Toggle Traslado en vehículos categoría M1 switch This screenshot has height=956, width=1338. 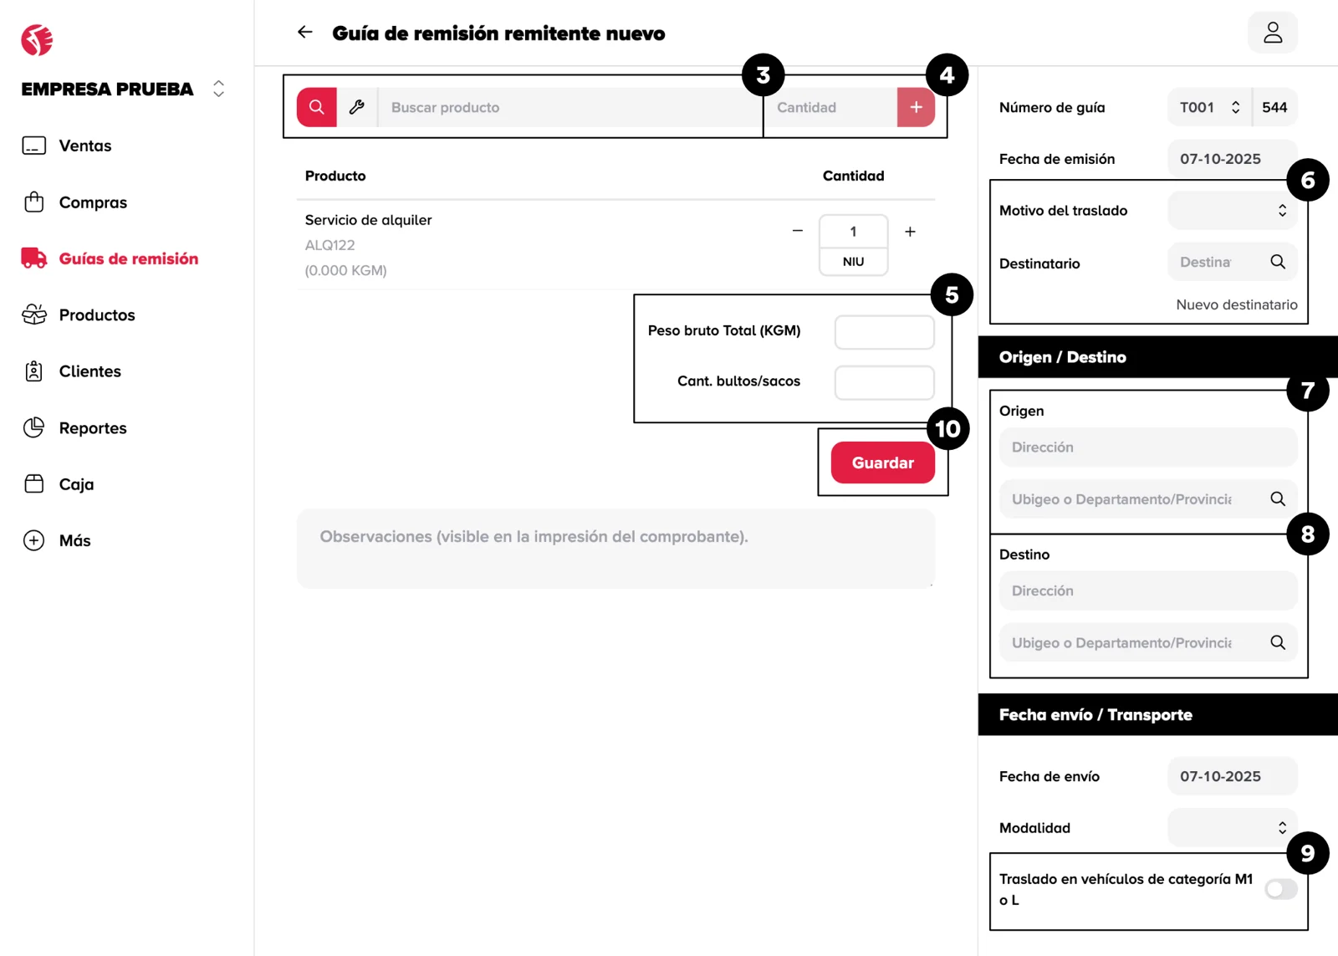pos(1280,888)
